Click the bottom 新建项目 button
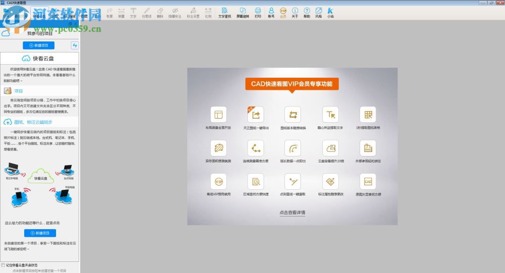 click(x=40, y=233)
